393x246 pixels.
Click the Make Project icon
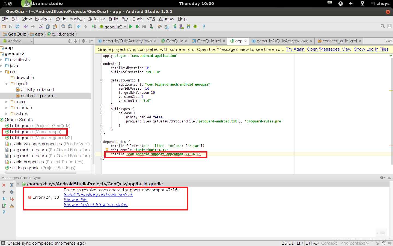point(94,27)
